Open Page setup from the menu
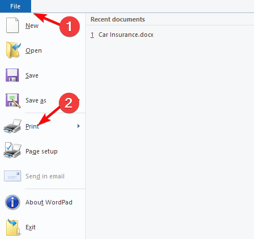Screen dimensions: 254x239 coord(41,151)
